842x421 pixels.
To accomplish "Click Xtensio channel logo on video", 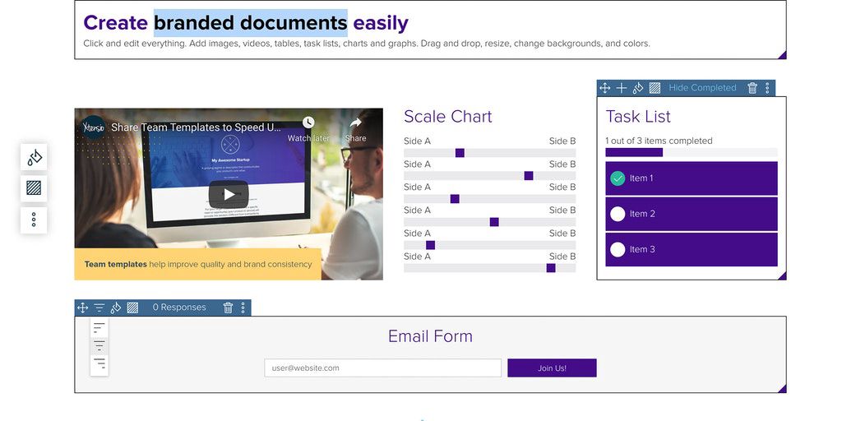I will click(94, 127).
